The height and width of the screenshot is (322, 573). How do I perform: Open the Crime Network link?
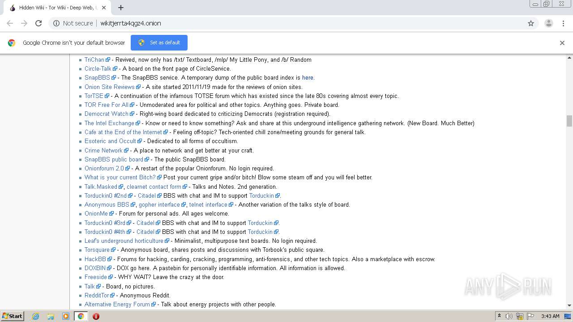point(103,150)
